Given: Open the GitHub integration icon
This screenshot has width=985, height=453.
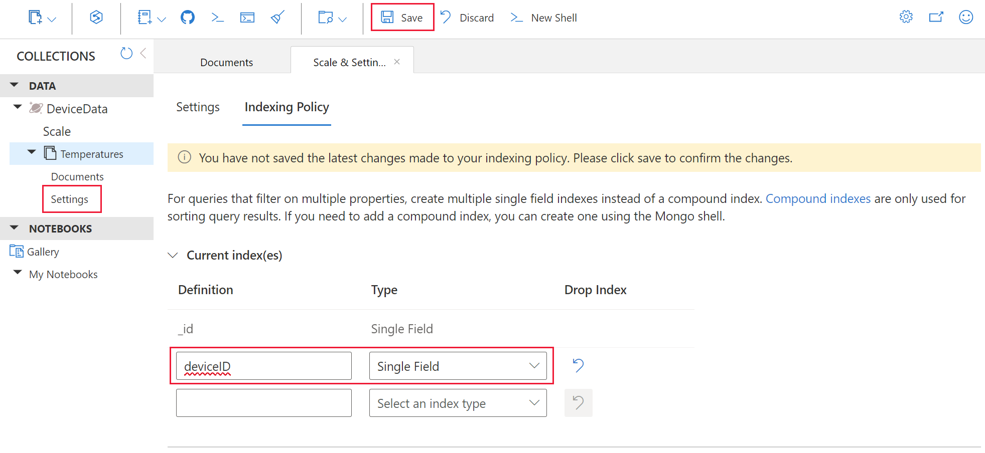Looking at the screenshot, I should 187,17.
